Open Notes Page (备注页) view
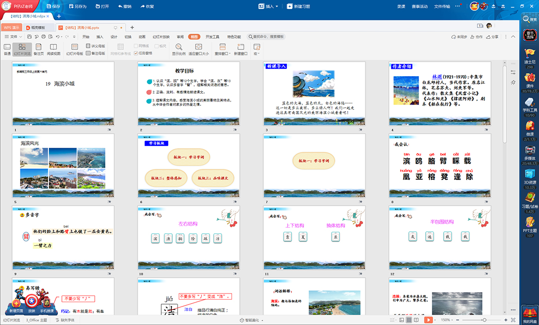 point(38,49)
